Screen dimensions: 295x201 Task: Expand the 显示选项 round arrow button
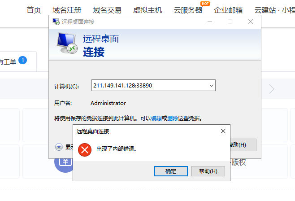59,147
